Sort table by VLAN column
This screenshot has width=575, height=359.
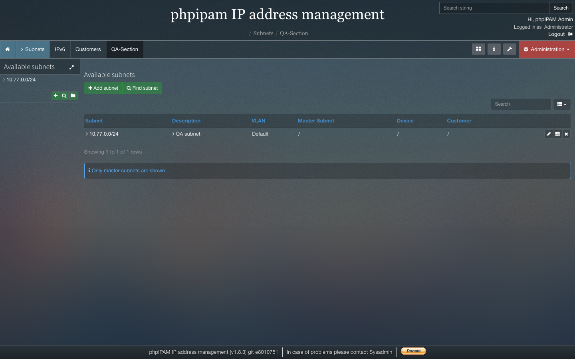[258, 121]
